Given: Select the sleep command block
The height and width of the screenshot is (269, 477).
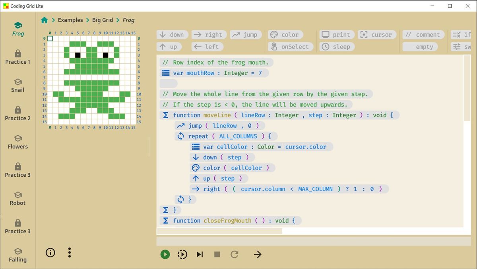Looking at the screenshot, I should 336,47.
